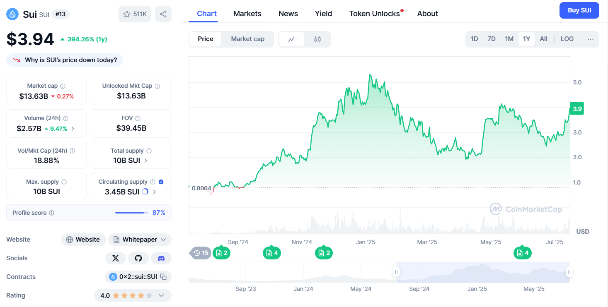This screenshot has height=307, width=608.
Task: Click the $39.45B FDV value
Action: pyautogui.click(x=131, y=128)
